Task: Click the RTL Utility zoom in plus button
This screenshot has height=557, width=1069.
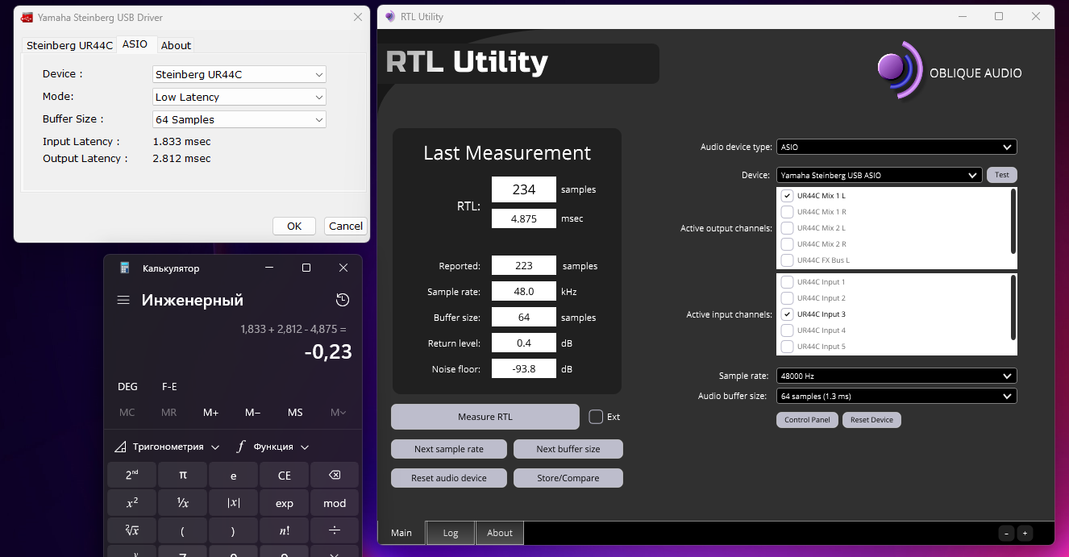Action: tap(1025, 533)
